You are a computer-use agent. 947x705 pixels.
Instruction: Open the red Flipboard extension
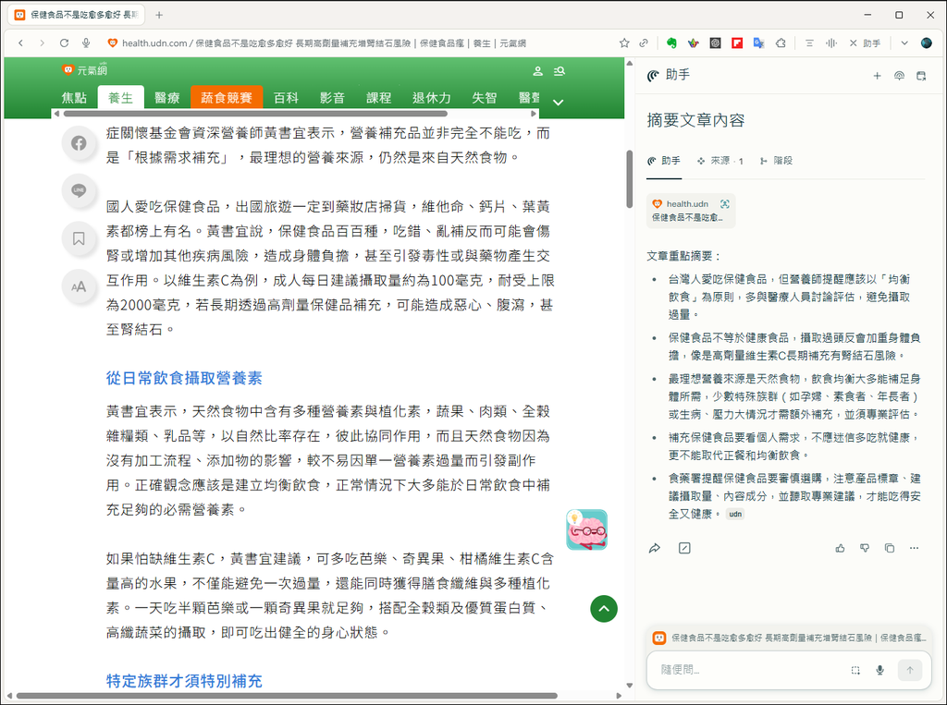pyautogui.click(x=737, y=43)
